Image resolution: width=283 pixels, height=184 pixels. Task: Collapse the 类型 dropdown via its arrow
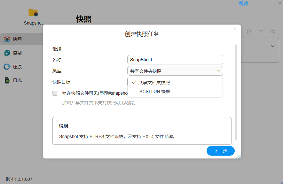[218, 71]
